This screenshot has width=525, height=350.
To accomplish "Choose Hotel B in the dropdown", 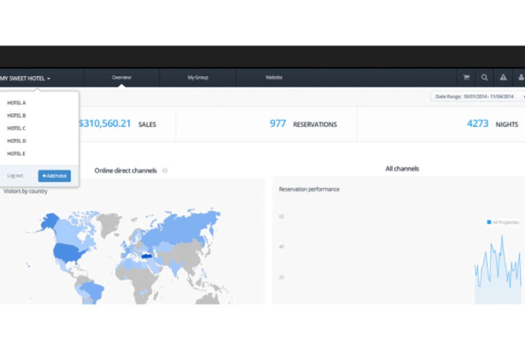I will pyautogui.click(x=16, y=116).
